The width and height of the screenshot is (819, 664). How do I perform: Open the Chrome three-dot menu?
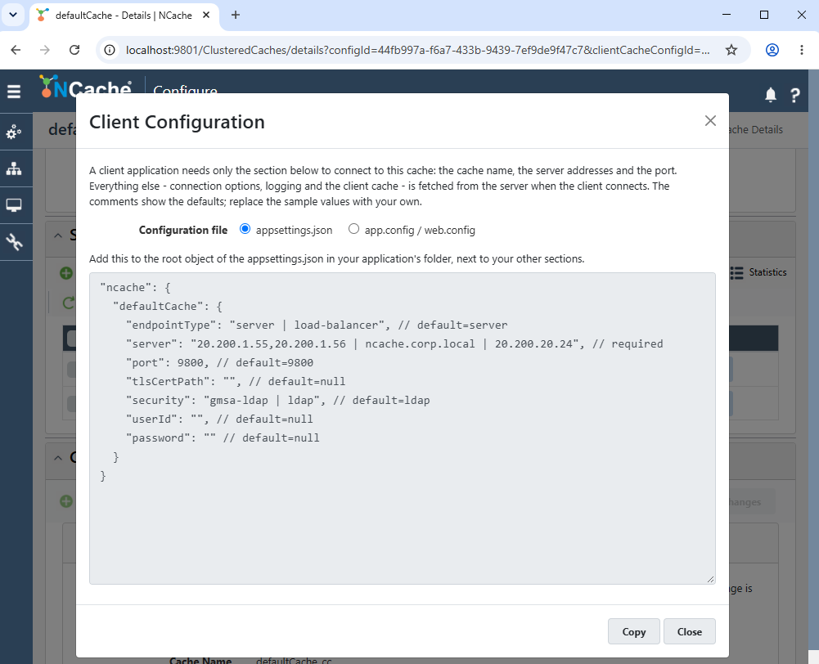tap(801, 50)
